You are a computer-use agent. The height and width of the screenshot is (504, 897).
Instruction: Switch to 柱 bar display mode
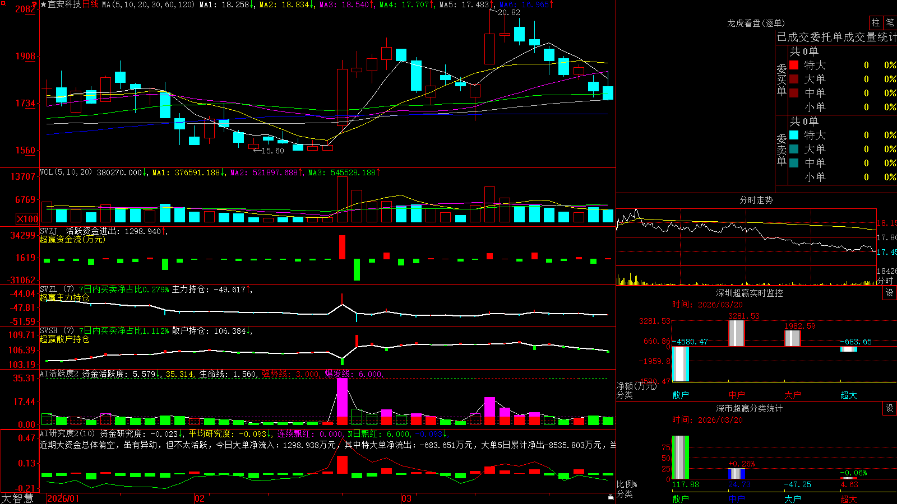pos(876,22)
